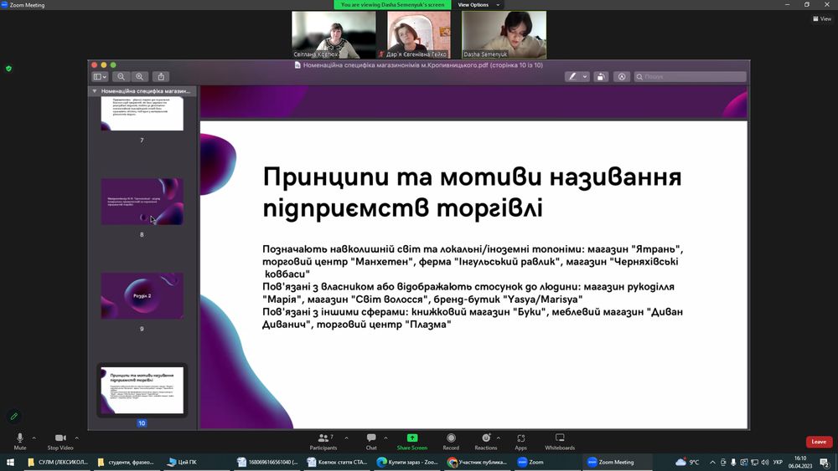
Task: Click the green encryption shield icon
Action: click(8, 69)
